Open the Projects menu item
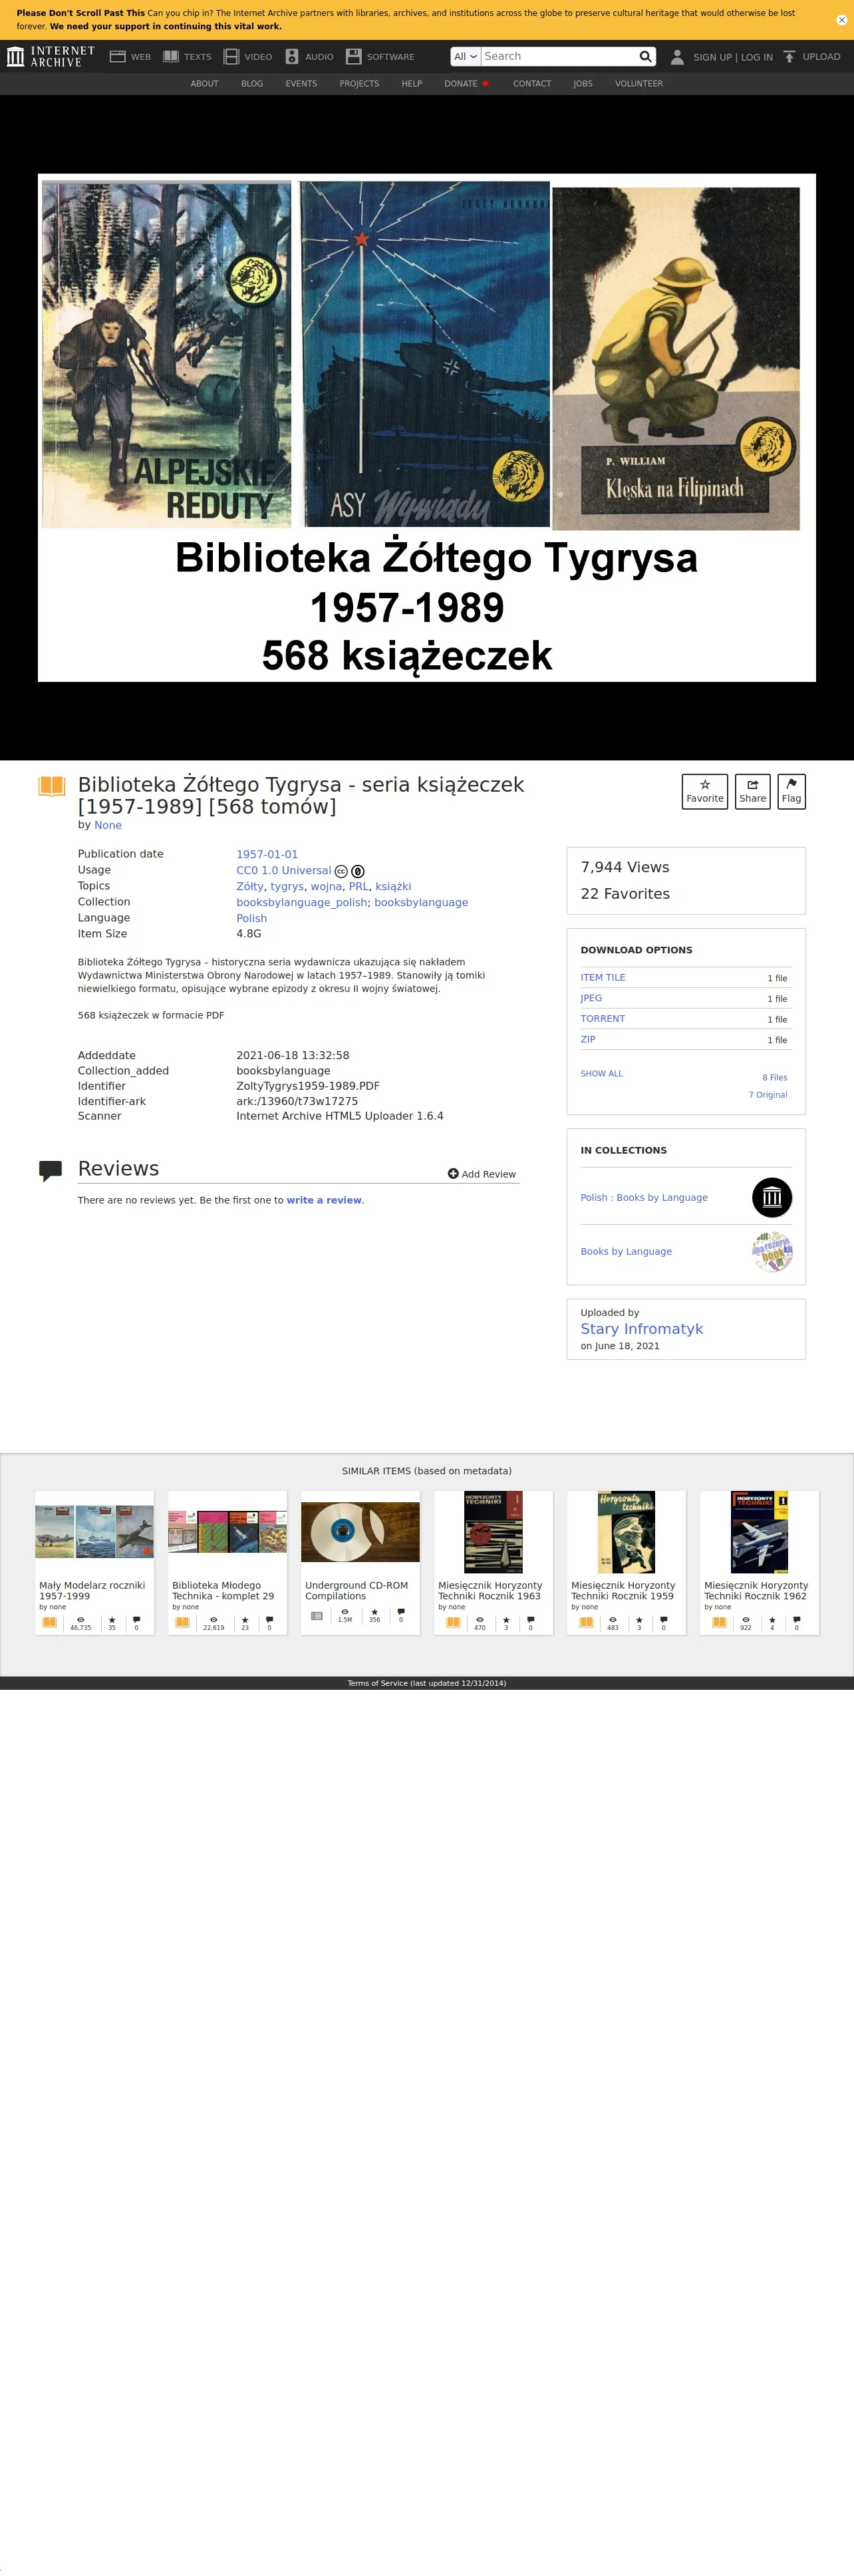Viewport: 854px width, 2576px height. click(359, 84)
